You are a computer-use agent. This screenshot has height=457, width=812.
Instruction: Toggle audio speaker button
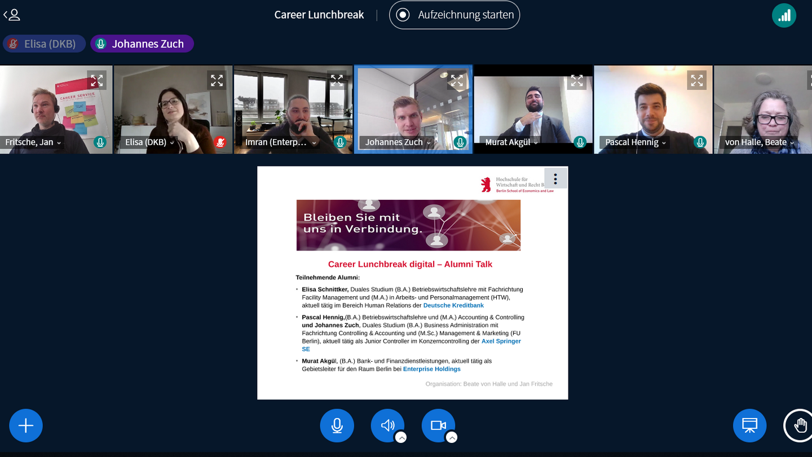(387, 425)
